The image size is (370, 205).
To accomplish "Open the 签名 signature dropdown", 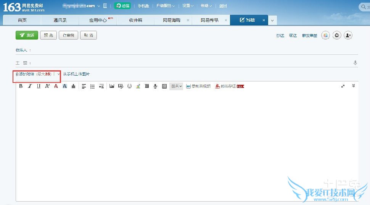I will 176,86.
